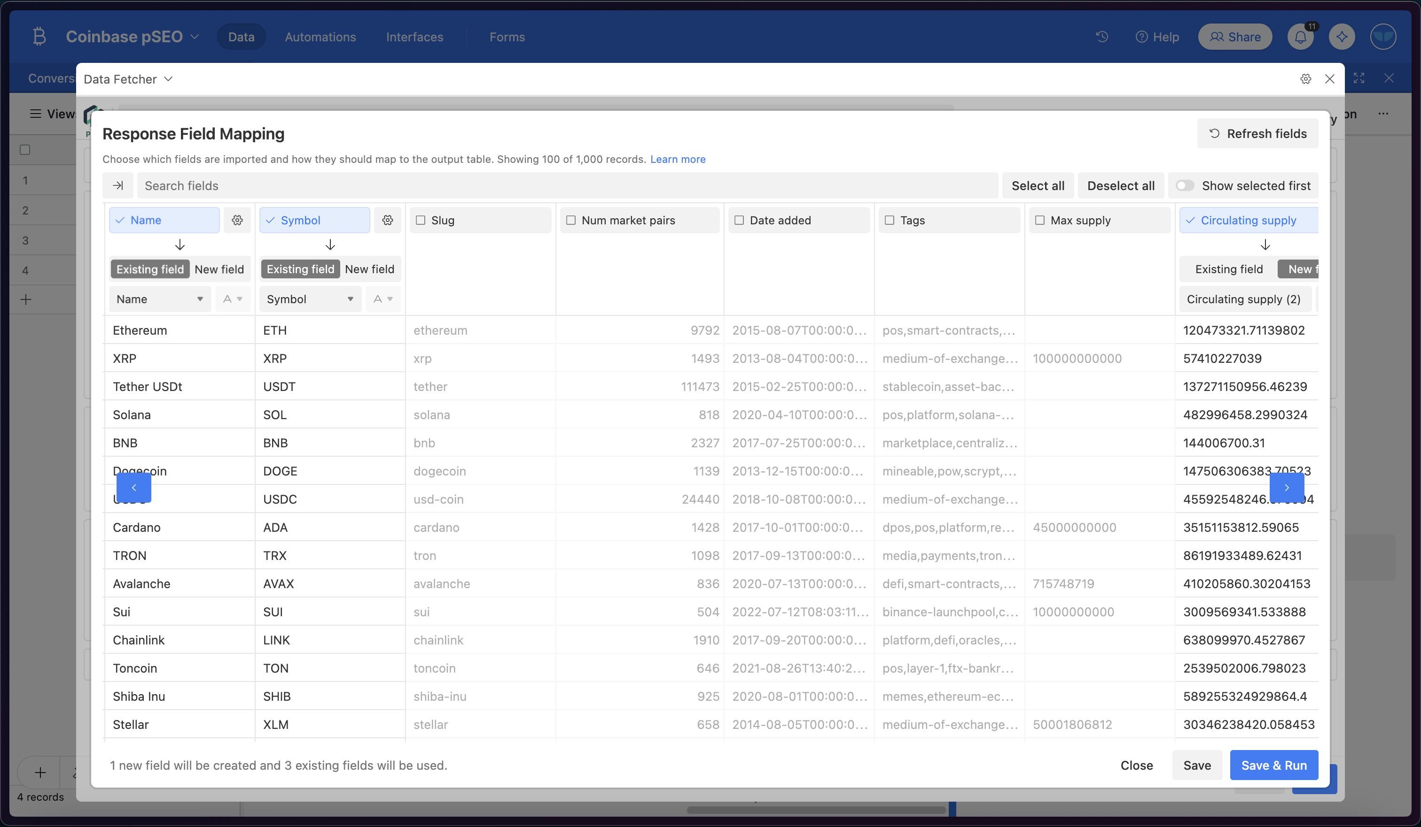Image resolution: width=1421 pixels, height=827 pixels.
Task: Click the Search fields input box
Action: point(567,185)
